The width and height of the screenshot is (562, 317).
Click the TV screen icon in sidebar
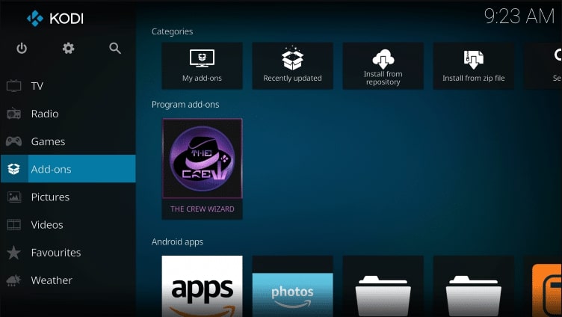point(13,86)
